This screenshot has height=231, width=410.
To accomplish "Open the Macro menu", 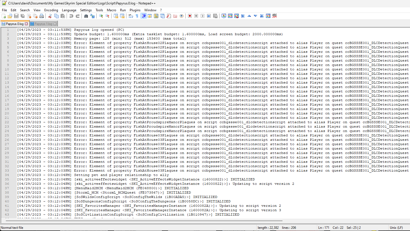I will (112, 10).
